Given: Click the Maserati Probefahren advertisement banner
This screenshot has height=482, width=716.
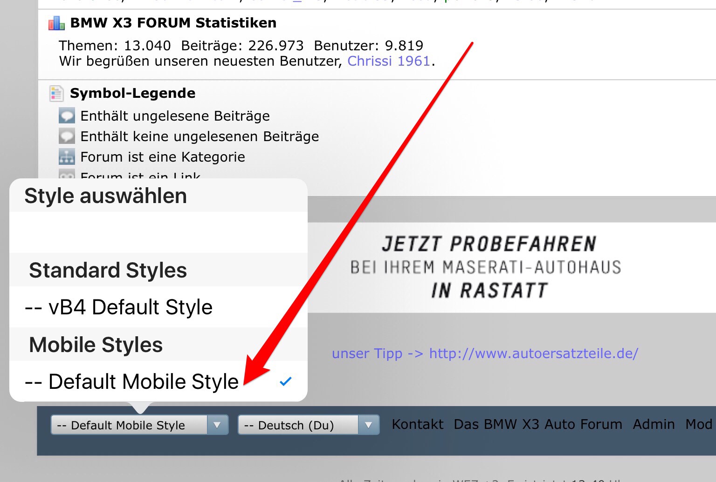Looking at the screenshot, I should tap(487, 267).
